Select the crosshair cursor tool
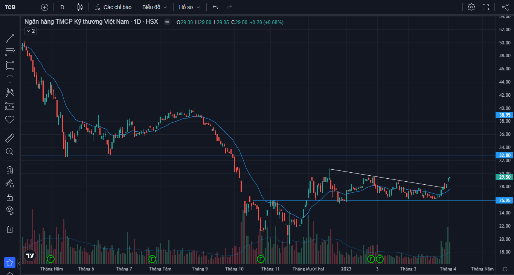 (10, 25)
